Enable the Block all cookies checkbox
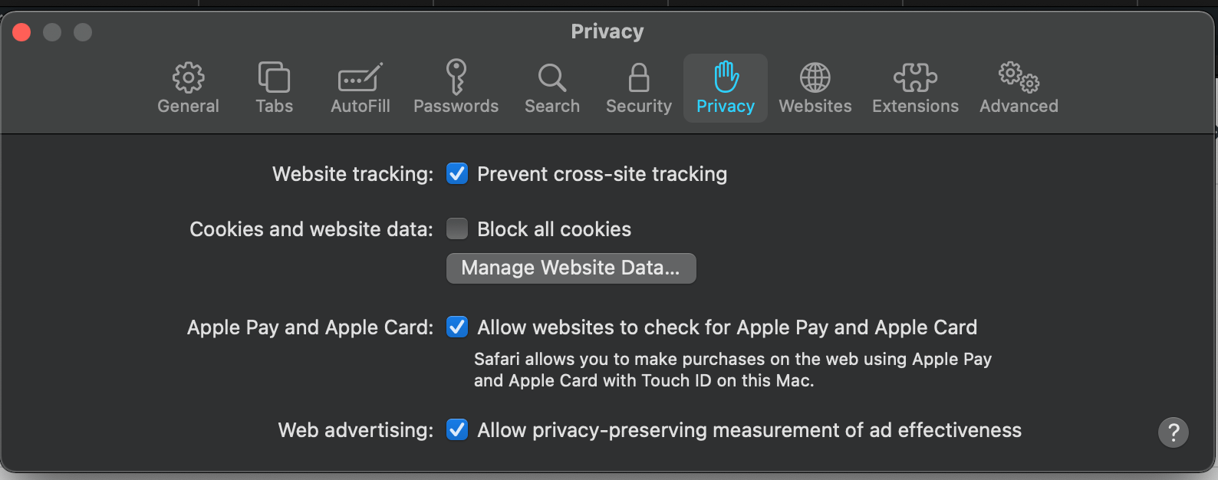 (457, 229)
